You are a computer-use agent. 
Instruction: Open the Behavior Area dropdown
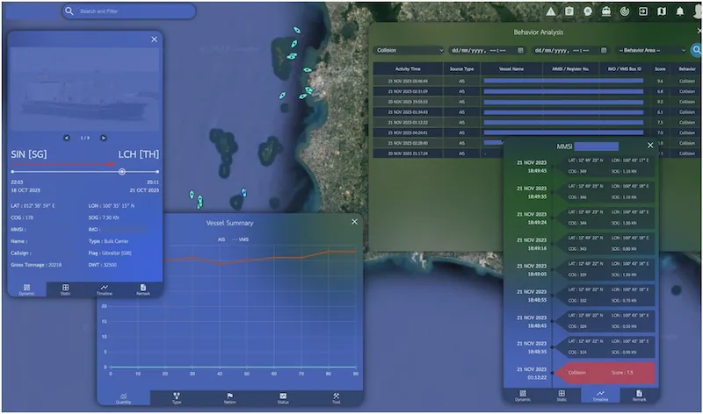click(651, 50)
